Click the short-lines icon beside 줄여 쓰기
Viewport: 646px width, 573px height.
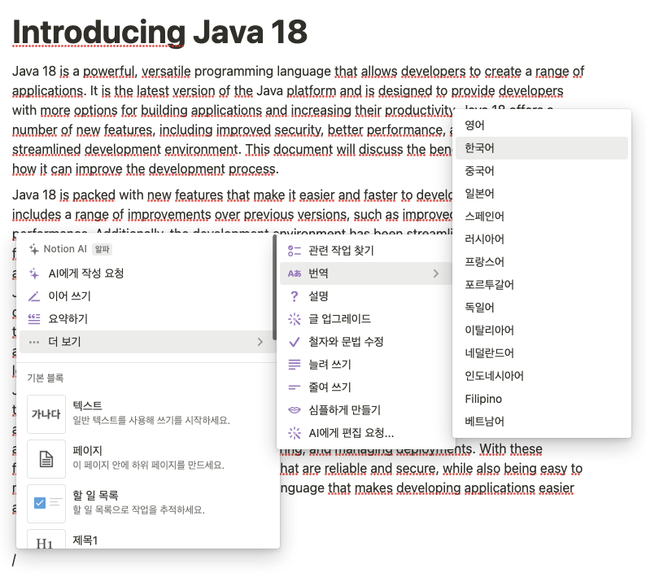tap(295, 387)
